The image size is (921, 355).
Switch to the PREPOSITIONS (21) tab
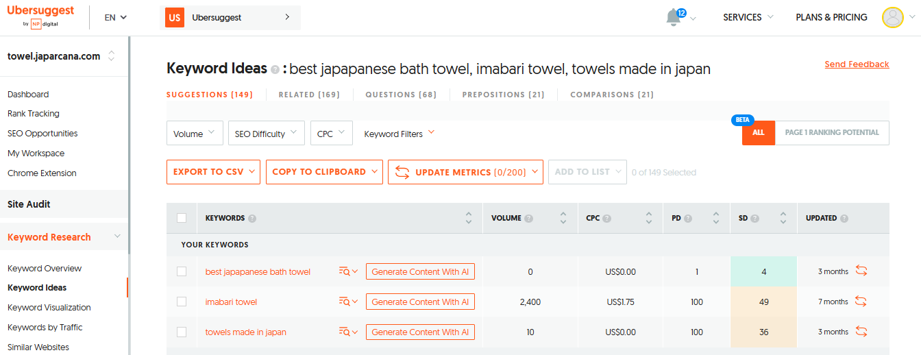point(504,95)
